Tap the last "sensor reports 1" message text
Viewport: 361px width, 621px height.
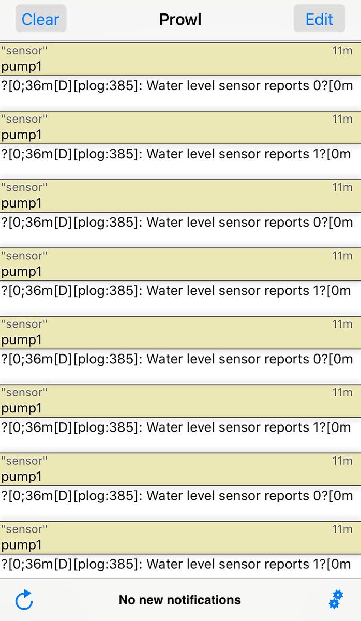point(176,564)
